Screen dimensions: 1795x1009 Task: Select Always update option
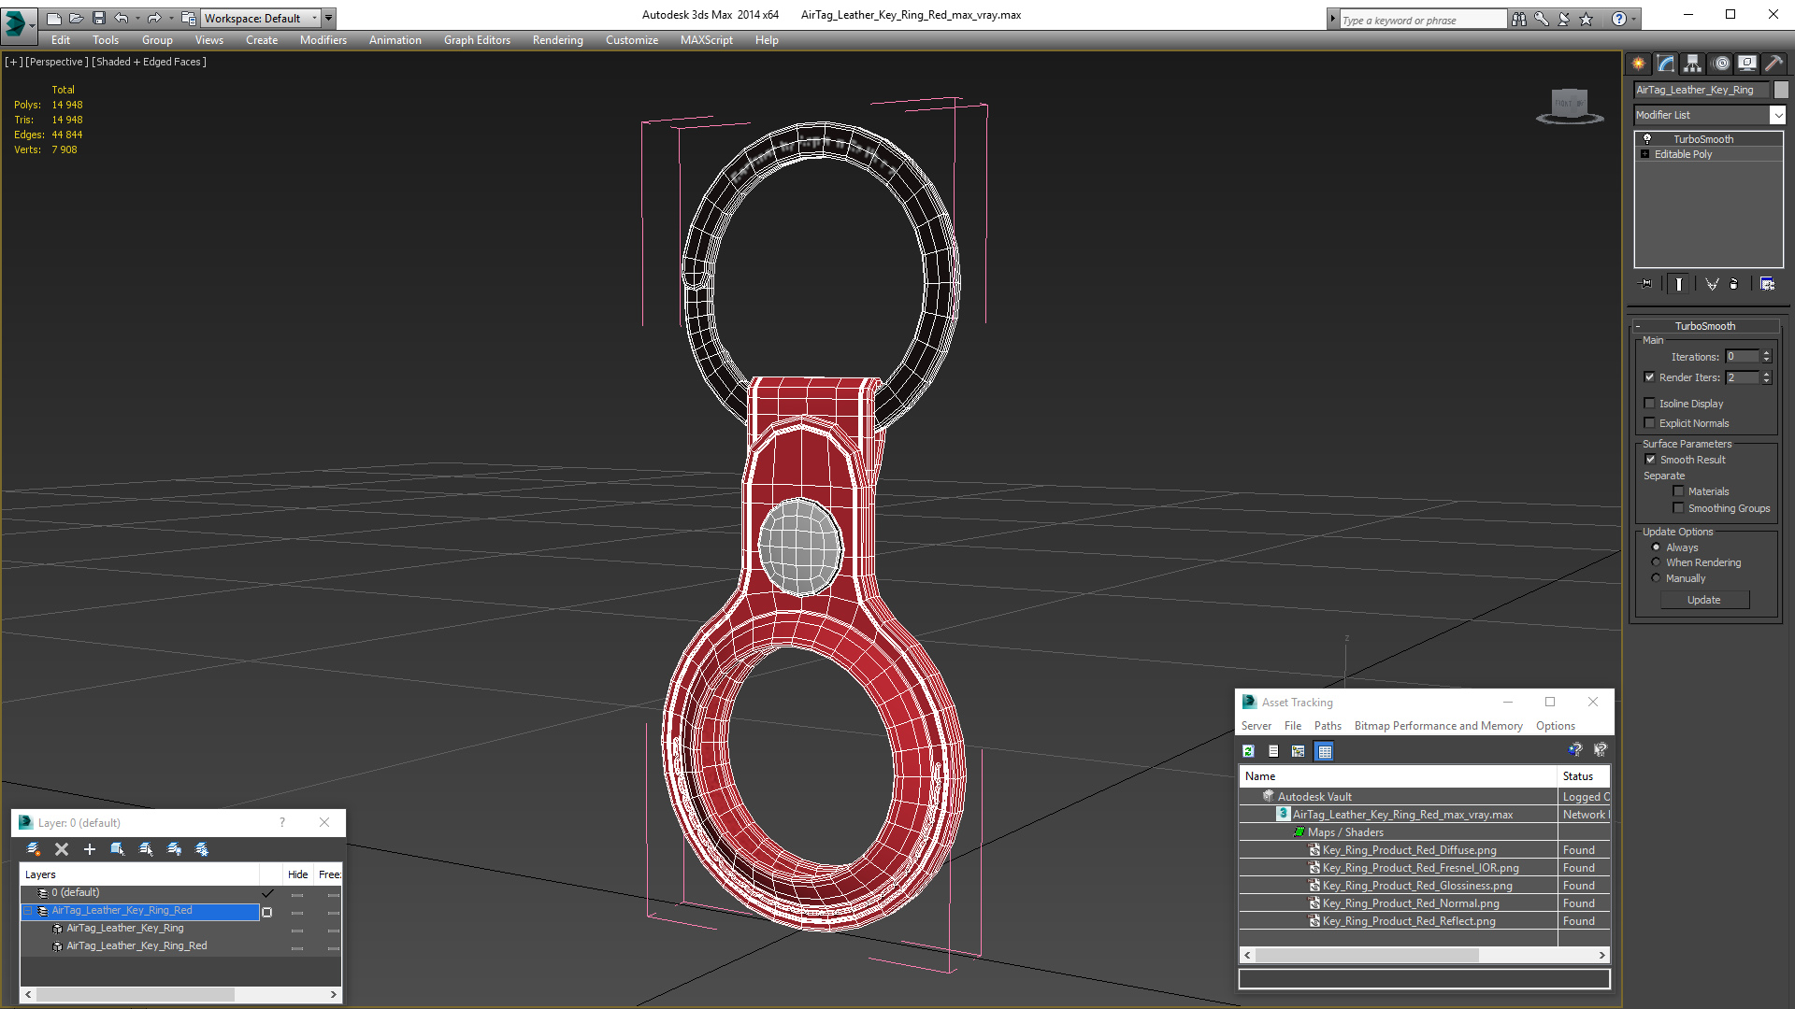point(1656,547)
